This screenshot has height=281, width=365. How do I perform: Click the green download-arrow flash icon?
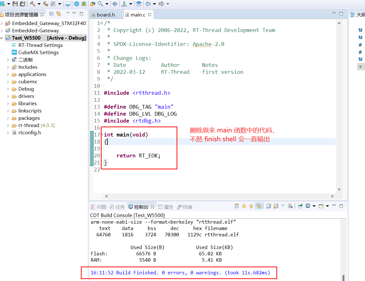(x=124, y=4)
